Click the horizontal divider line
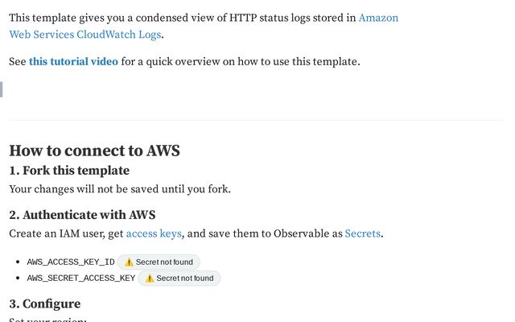The image size is (515, 322). coord(257,120)
